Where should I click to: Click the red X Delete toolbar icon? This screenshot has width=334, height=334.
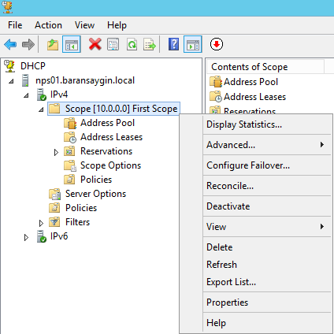tap(95, 44)
